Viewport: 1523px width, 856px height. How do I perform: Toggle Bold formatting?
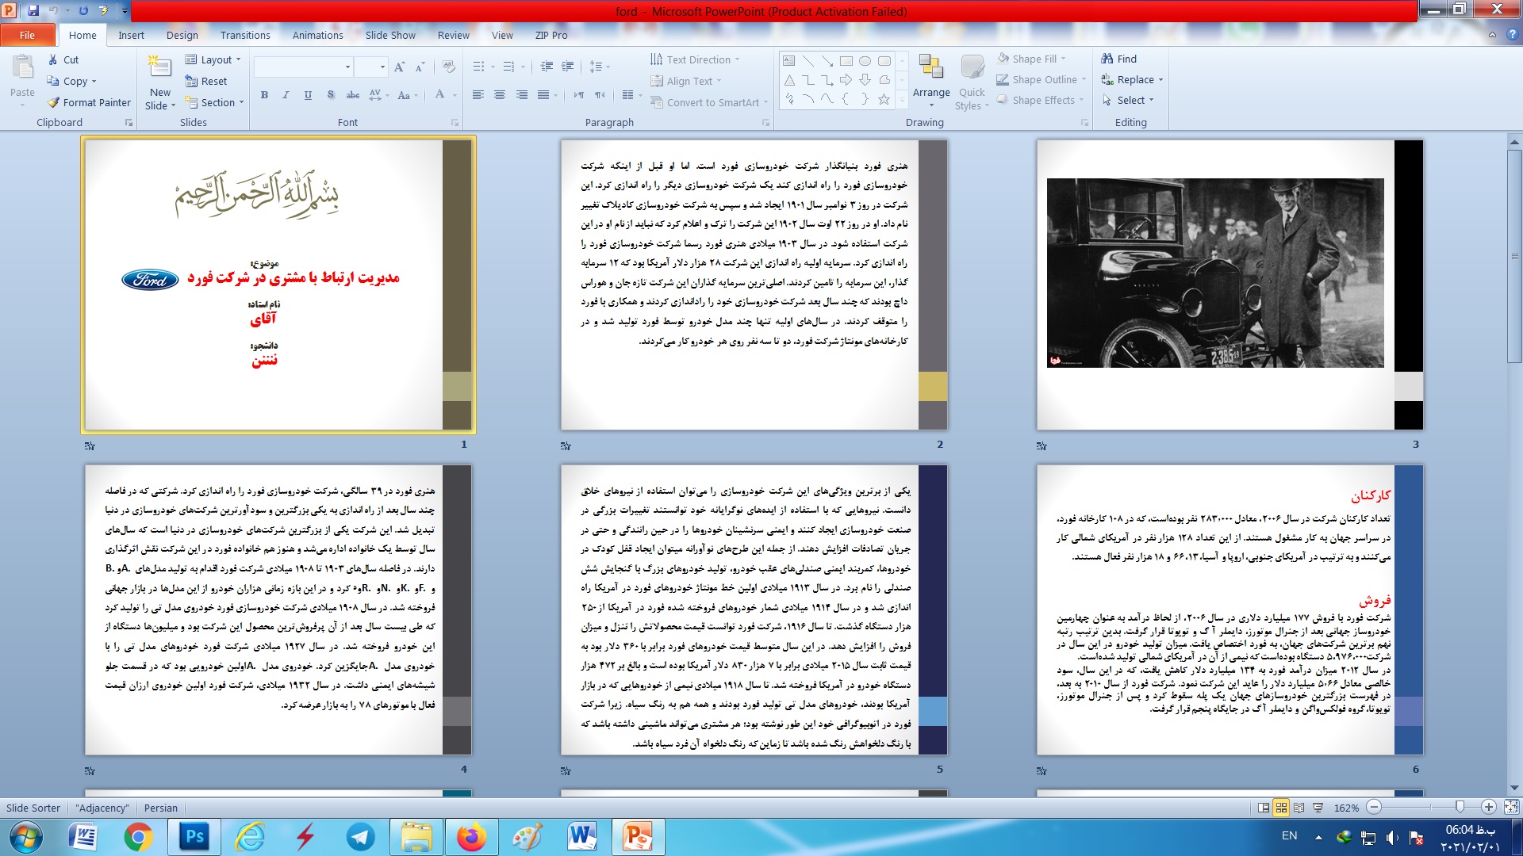264,95
